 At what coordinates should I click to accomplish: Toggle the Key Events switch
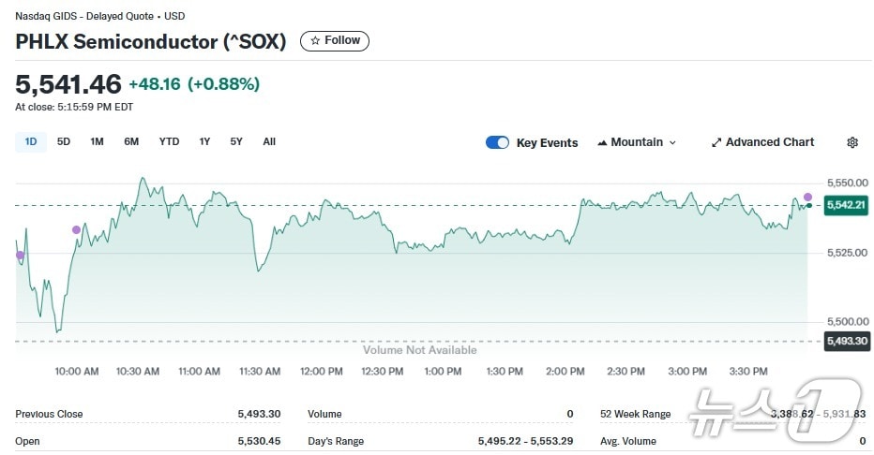coord(497,142)
